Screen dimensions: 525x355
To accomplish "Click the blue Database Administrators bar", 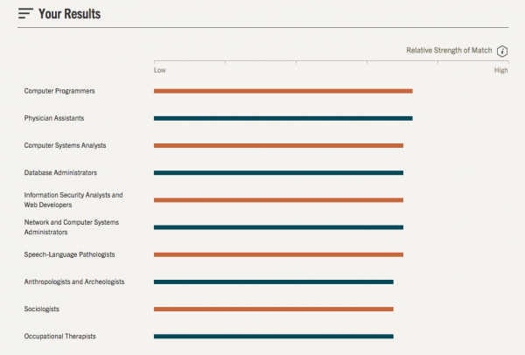I will (278, 173).
